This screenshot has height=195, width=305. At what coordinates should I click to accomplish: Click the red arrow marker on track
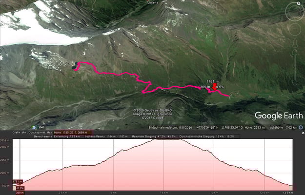click(x=215, y=87)
